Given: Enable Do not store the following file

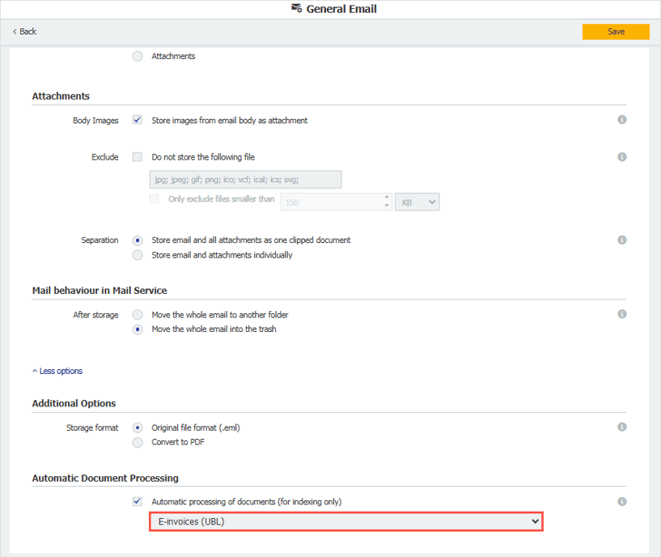Looking at the screenshot, I should [138, 157].
